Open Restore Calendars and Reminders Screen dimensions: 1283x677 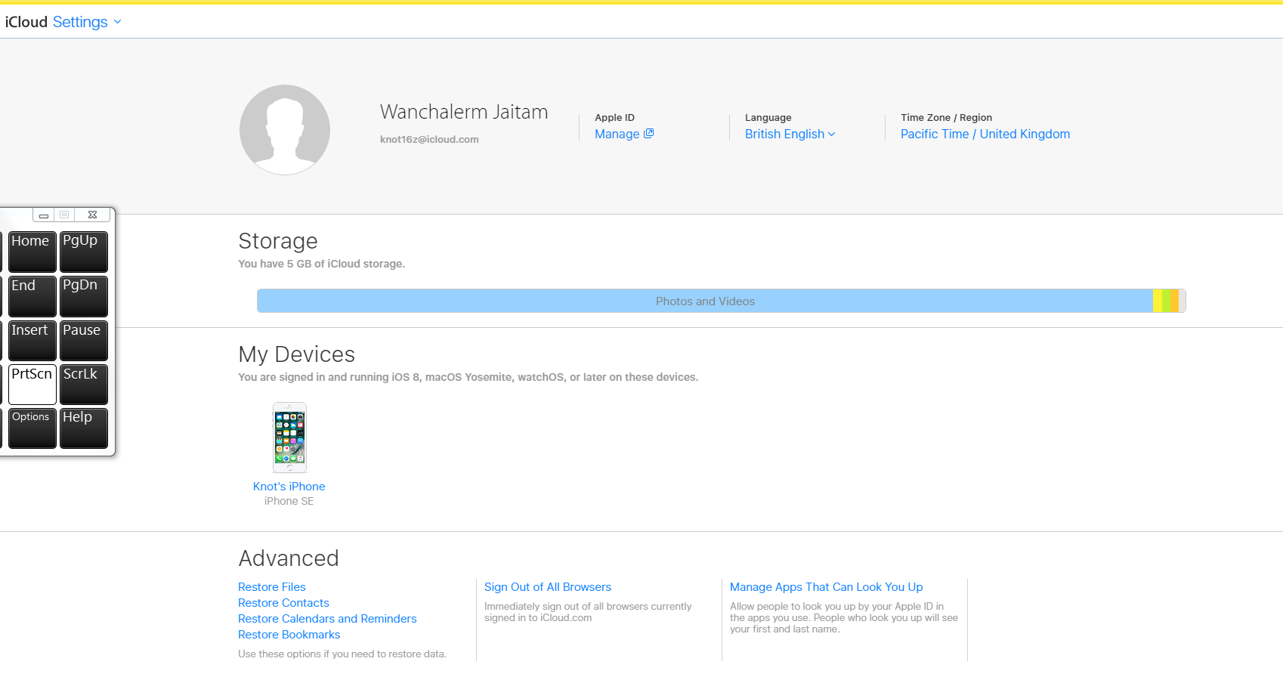pos(327,619)
